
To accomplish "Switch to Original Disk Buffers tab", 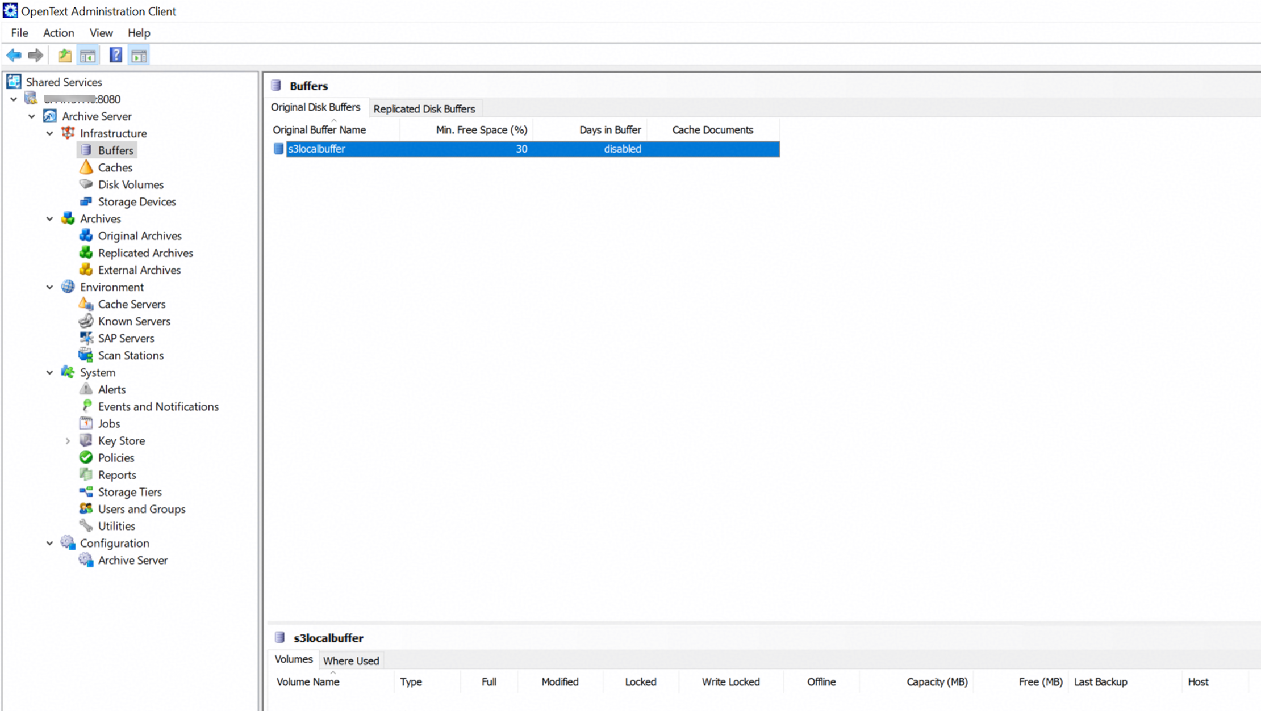I will (x=316, y=107).
